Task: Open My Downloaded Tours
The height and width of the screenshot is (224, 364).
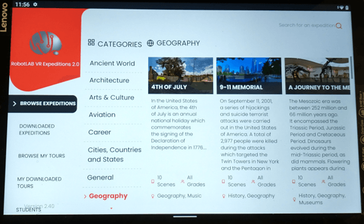Action: [39, 183]
